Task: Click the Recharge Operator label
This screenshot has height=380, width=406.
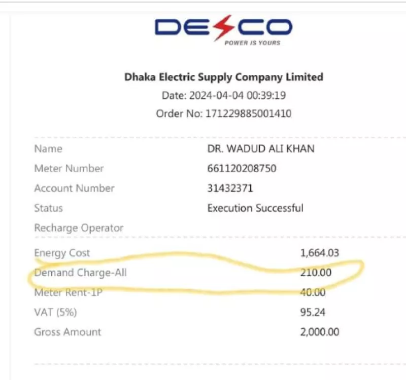Action: [x=79, y=228]
